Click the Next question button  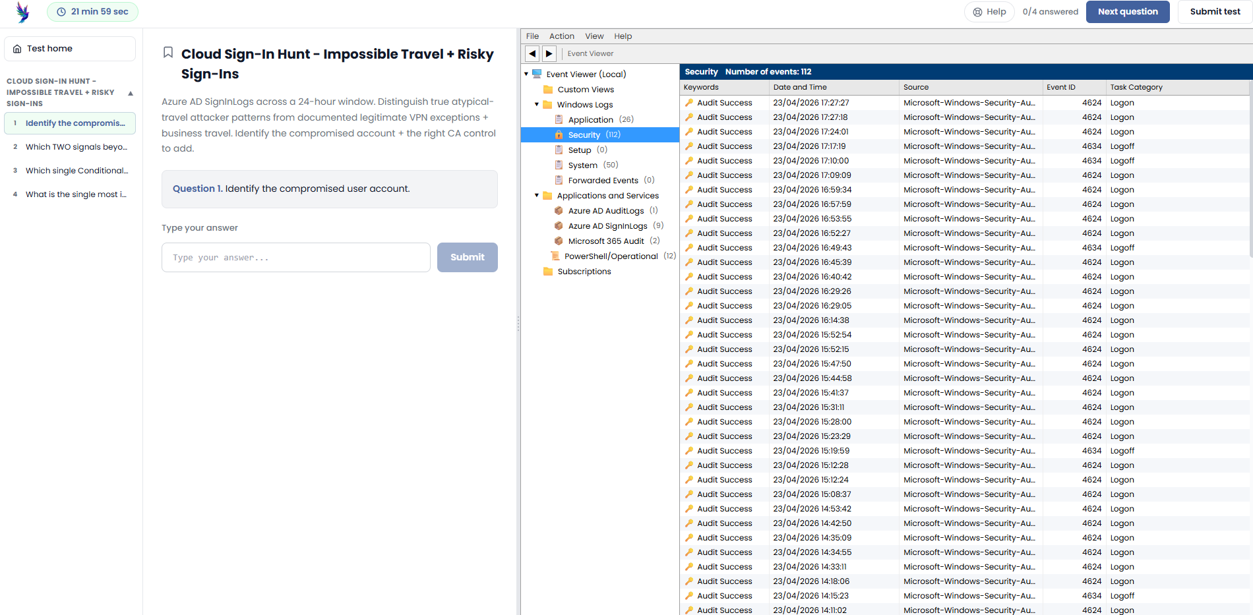tap(1128, 12)
